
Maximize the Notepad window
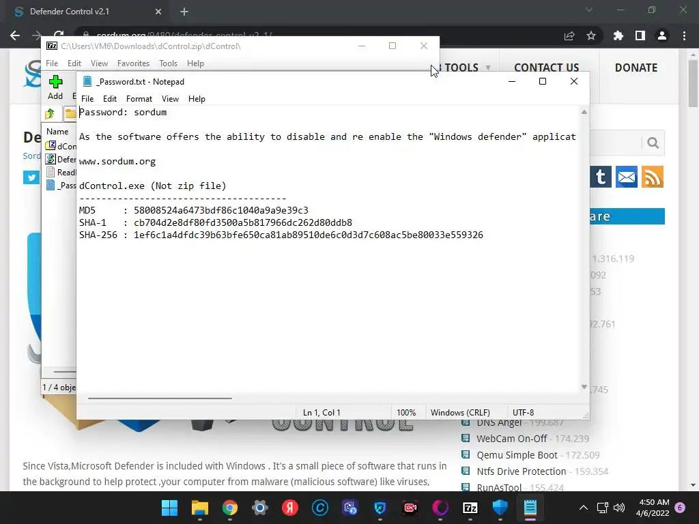click(x=543, y=81)
